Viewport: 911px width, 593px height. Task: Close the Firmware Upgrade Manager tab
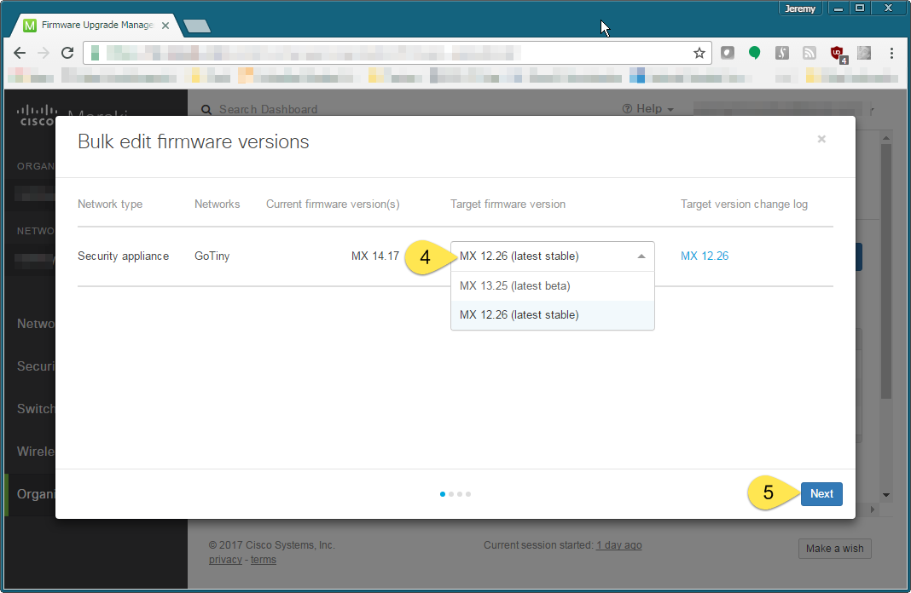coord(165,26)
